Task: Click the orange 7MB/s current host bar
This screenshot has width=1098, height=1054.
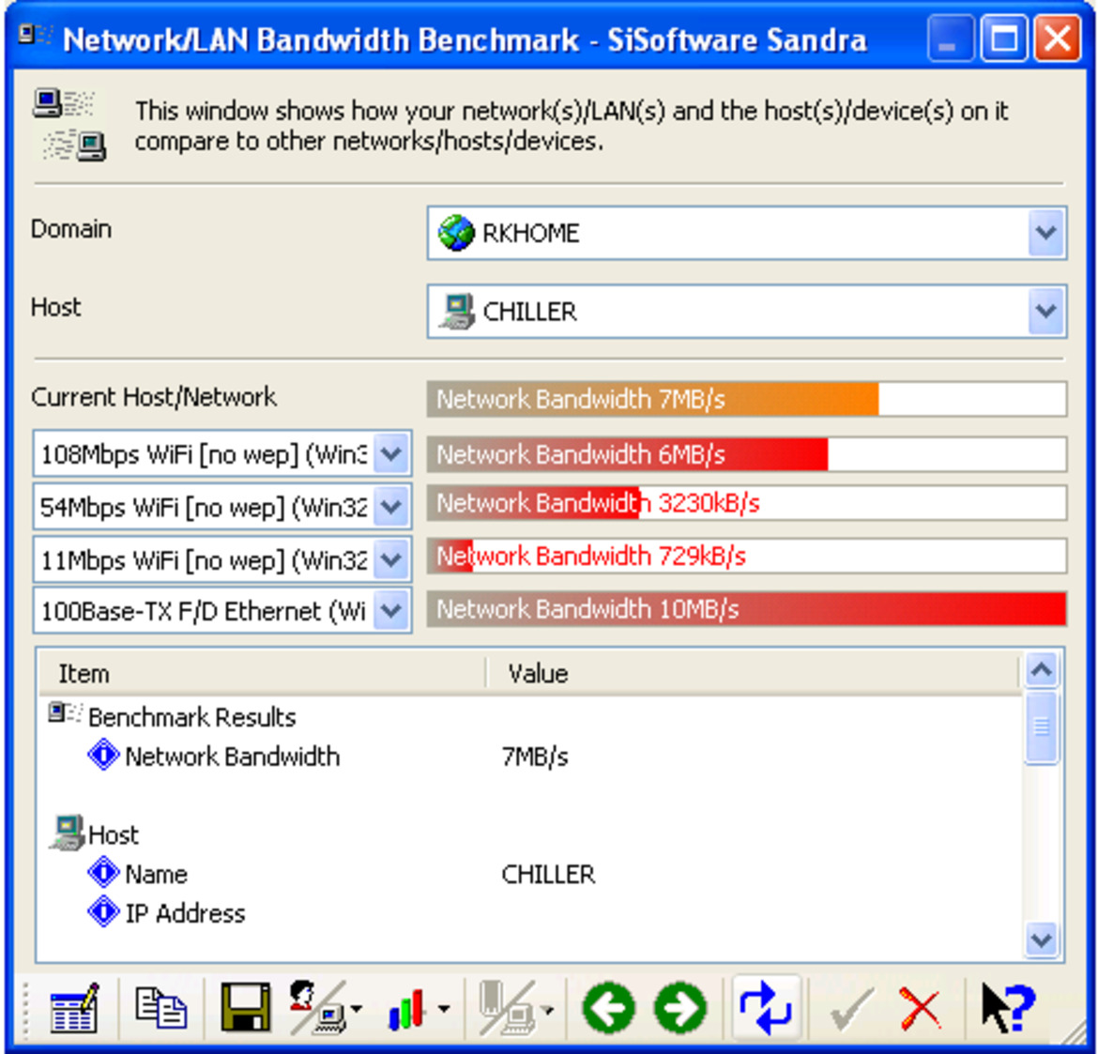Action: coord(747,399)
